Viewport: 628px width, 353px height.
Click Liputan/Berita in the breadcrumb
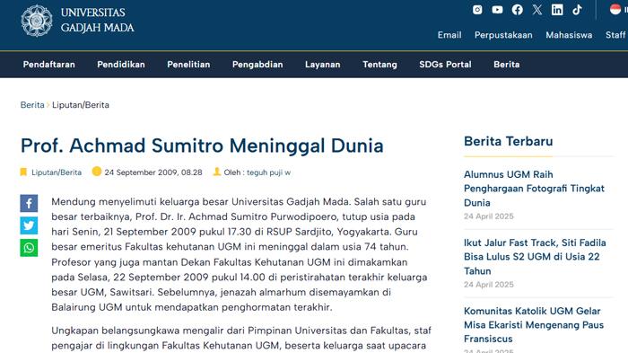tap(81, 105)
